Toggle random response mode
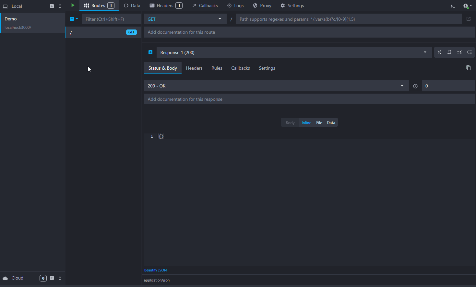 click(439, 52)
